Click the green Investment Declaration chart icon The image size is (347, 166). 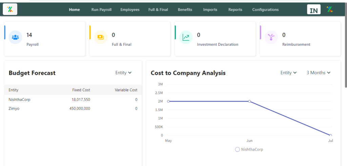tap(186, 37)
